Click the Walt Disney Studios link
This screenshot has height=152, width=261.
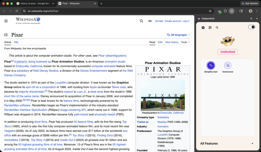click(x=46, y=71)
